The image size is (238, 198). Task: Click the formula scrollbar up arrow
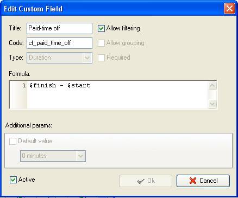[212, 85]
